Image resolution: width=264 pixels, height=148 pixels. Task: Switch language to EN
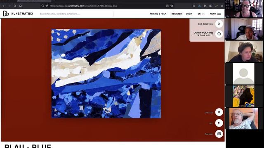pos(199,14)
